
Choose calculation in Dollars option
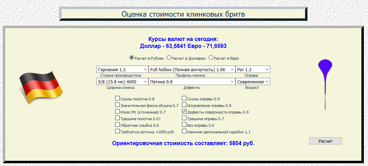[169, 58]
